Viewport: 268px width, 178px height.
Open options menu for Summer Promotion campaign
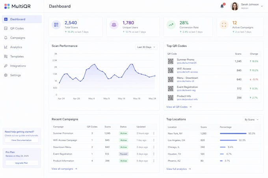tap(154, 133)
